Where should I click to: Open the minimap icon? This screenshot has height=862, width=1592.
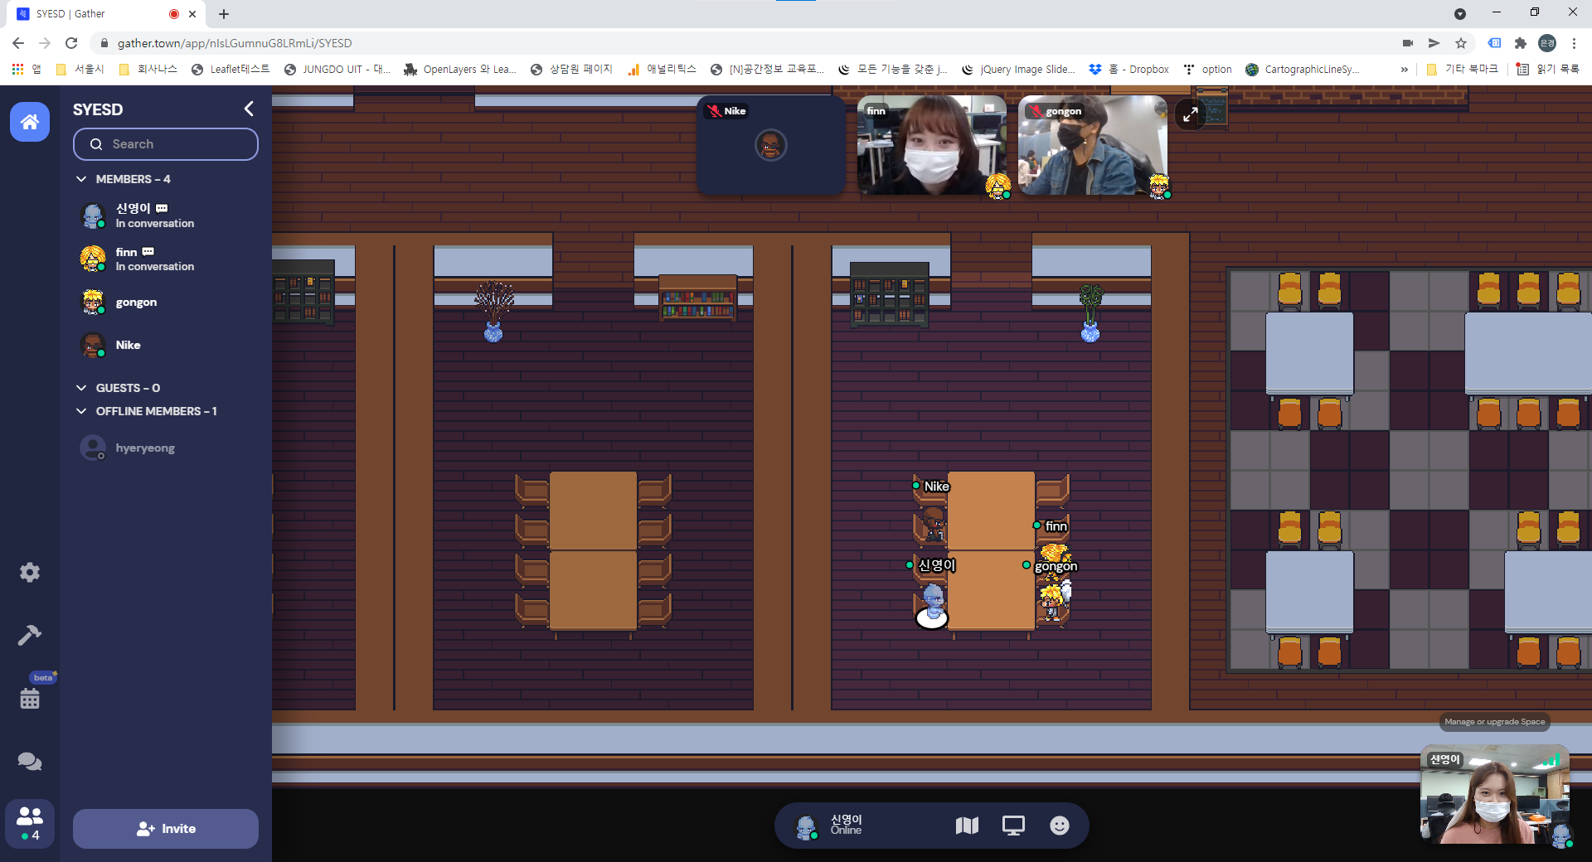pyautogui.click(x=967, y=826)
